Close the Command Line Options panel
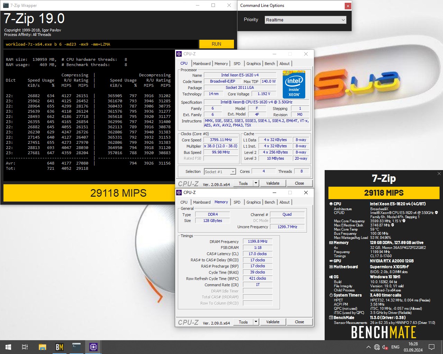 [x=347, y=6]
